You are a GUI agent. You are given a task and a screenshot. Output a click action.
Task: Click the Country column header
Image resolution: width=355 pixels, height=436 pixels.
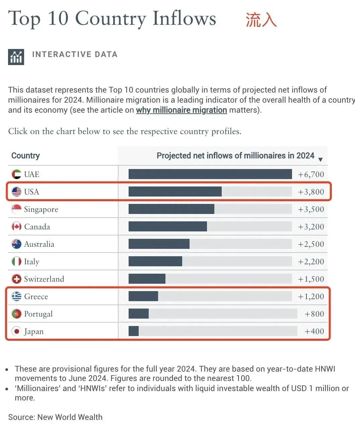click(25, 156)
